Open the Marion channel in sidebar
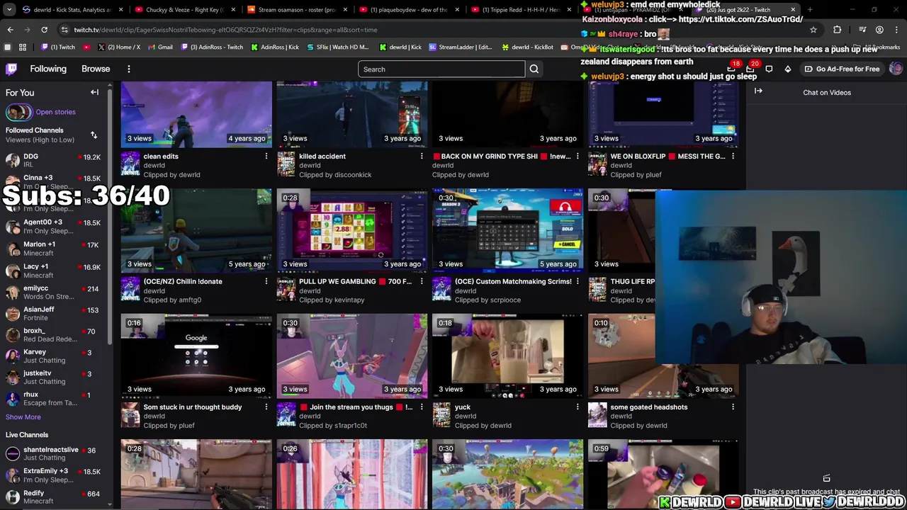This screenshot has height=510, width=907. (53, 249)
